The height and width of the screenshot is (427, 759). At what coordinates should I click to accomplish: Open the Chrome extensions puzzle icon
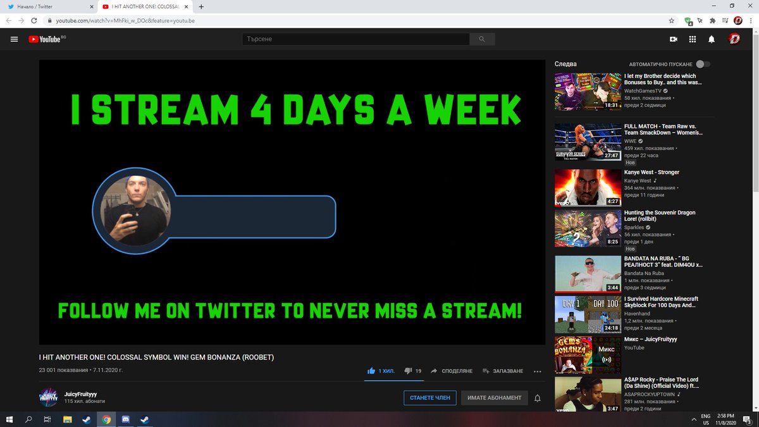click(x=713, y=20)
